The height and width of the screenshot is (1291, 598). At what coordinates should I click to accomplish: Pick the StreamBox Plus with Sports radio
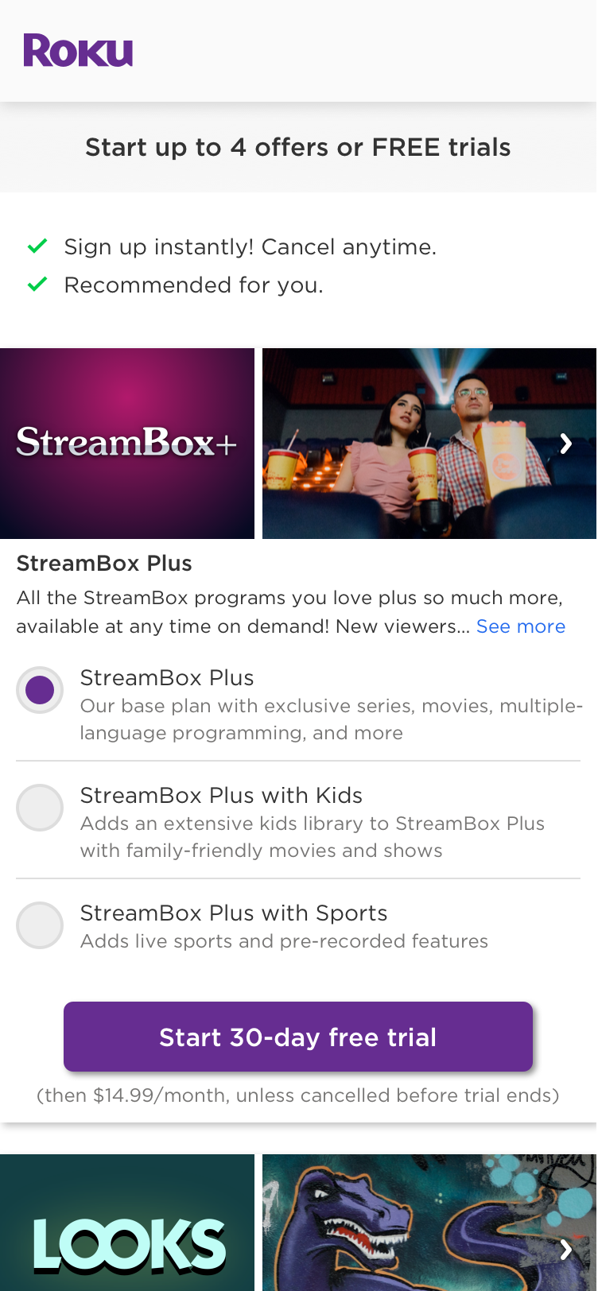[40, 925]
